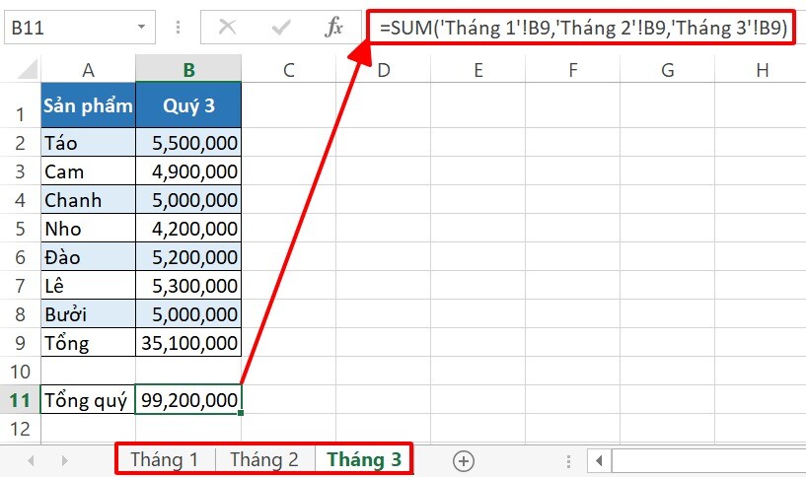
Task: Click the 5,500,000 value cell
Action: 188,142
